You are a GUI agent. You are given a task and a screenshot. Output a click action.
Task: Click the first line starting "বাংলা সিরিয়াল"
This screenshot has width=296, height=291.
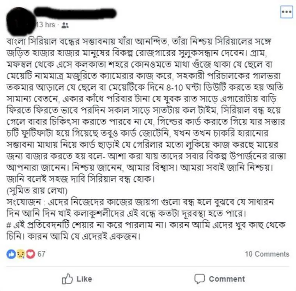click(139, 41)
